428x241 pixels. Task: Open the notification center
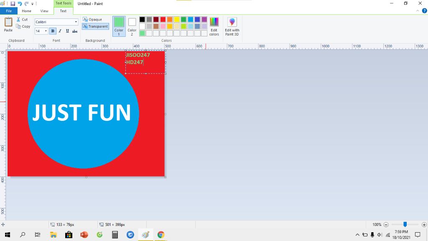[418, 235]
